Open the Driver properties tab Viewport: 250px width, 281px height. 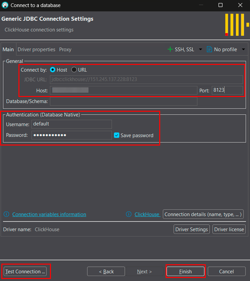(36, 49)
